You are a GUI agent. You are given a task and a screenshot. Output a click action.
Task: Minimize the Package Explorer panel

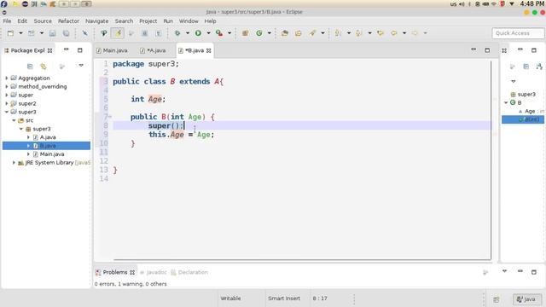click(x=67, y=50)
